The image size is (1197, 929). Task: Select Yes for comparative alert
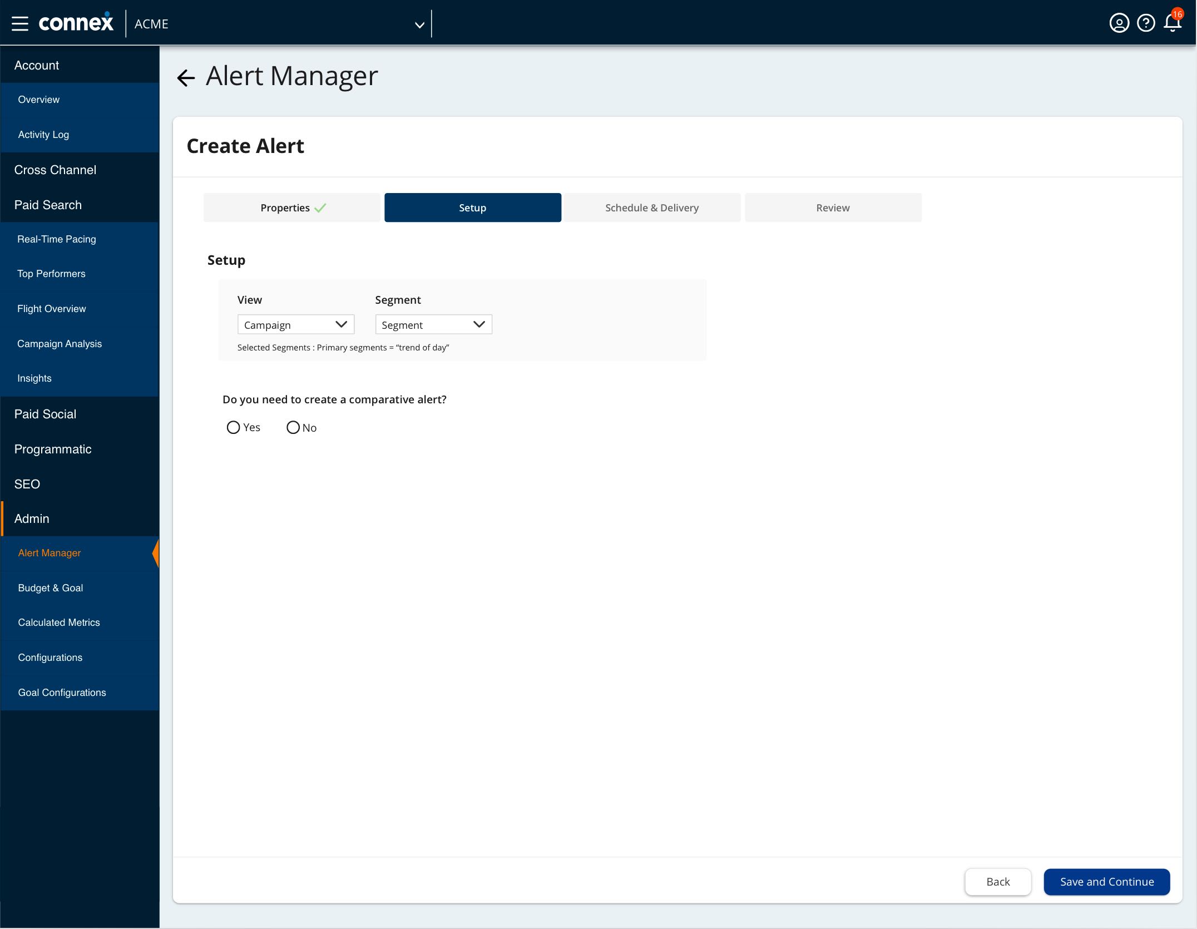(x=234, y=427)
